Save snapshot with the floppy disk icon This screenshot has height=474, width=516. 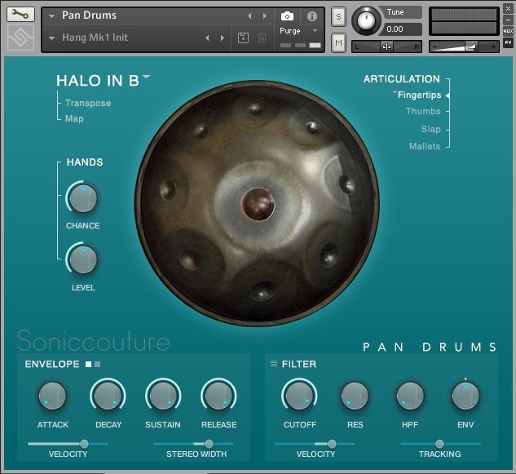[243, 38]
